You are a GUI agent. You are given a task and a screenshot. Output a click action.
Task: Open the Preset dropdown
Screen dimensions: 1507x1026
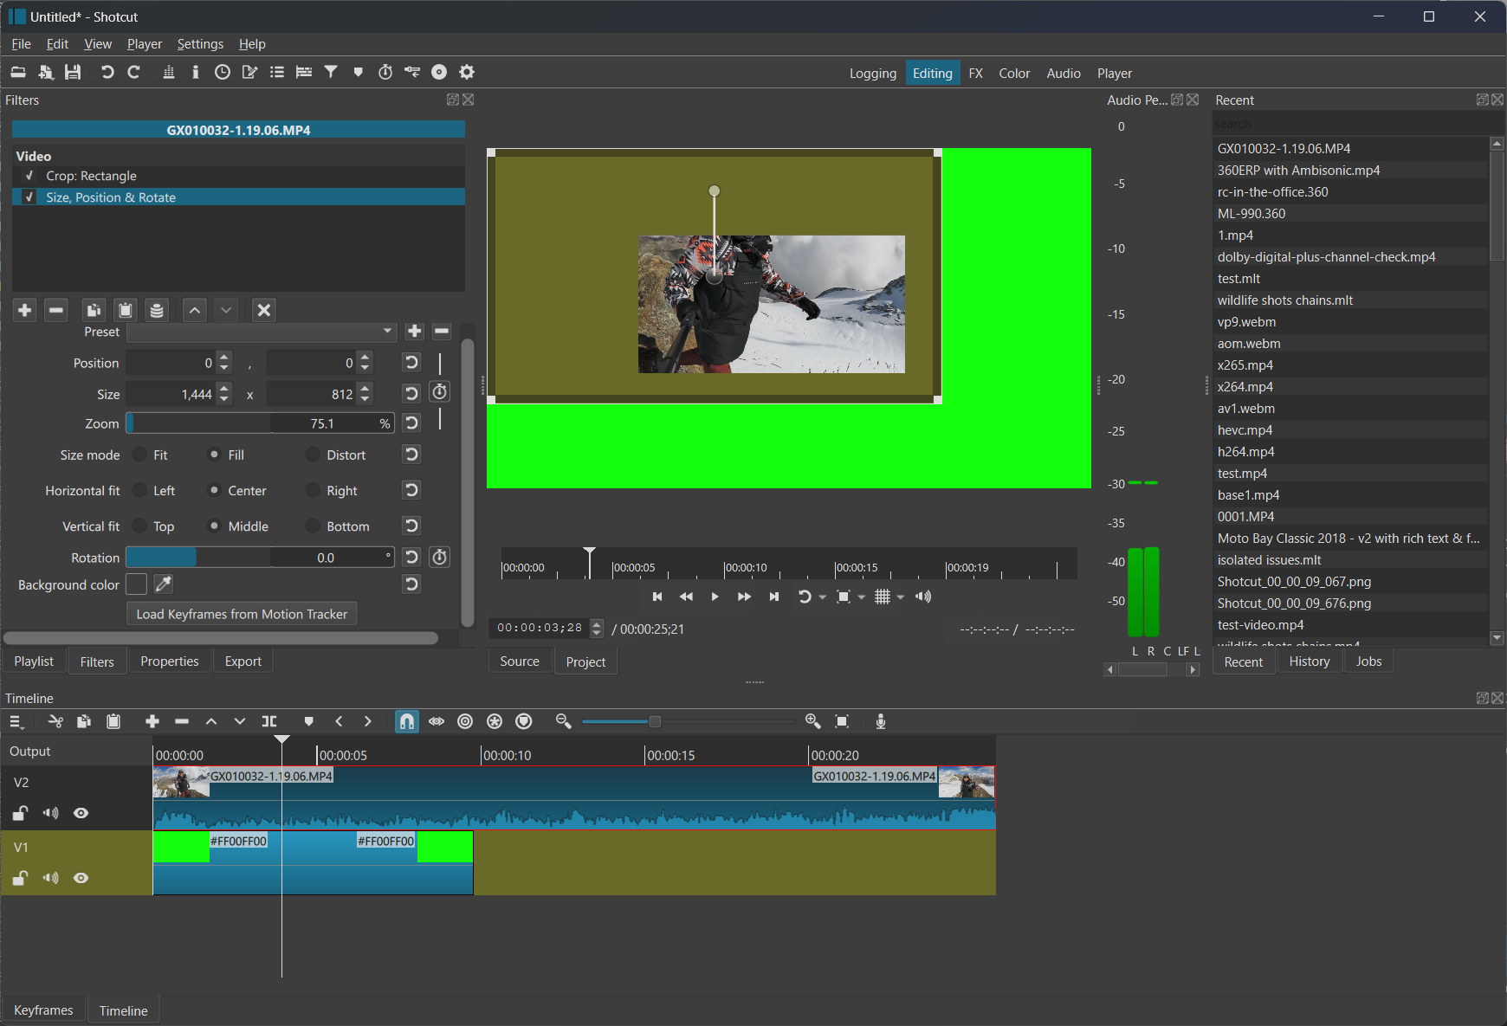[261, 332]
